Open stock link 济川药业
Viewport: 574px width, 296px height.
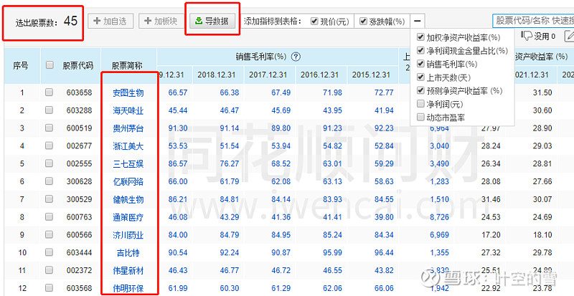coord(128,235)
